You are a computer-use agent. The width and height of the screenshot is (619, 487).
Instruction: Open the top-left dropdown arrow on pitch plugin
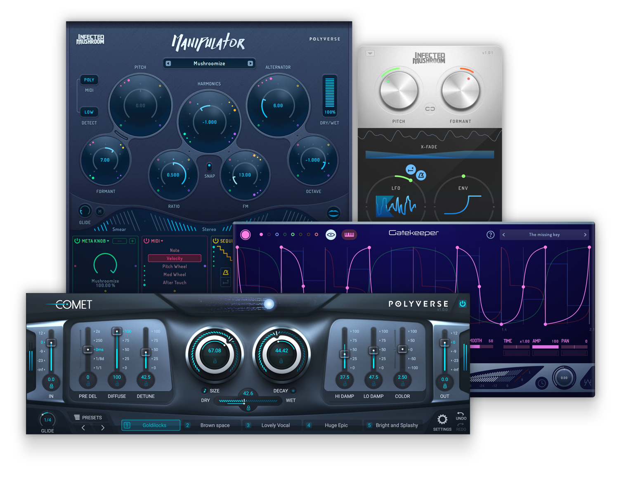pos(370,53)
